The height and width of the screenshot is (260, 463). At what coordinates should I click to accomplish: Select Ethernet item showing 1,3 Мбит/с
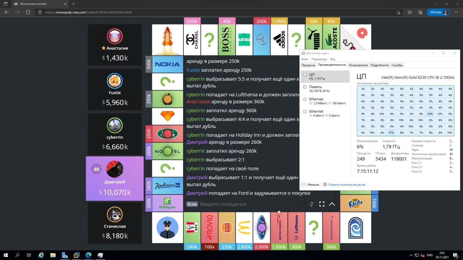(325, 101)
